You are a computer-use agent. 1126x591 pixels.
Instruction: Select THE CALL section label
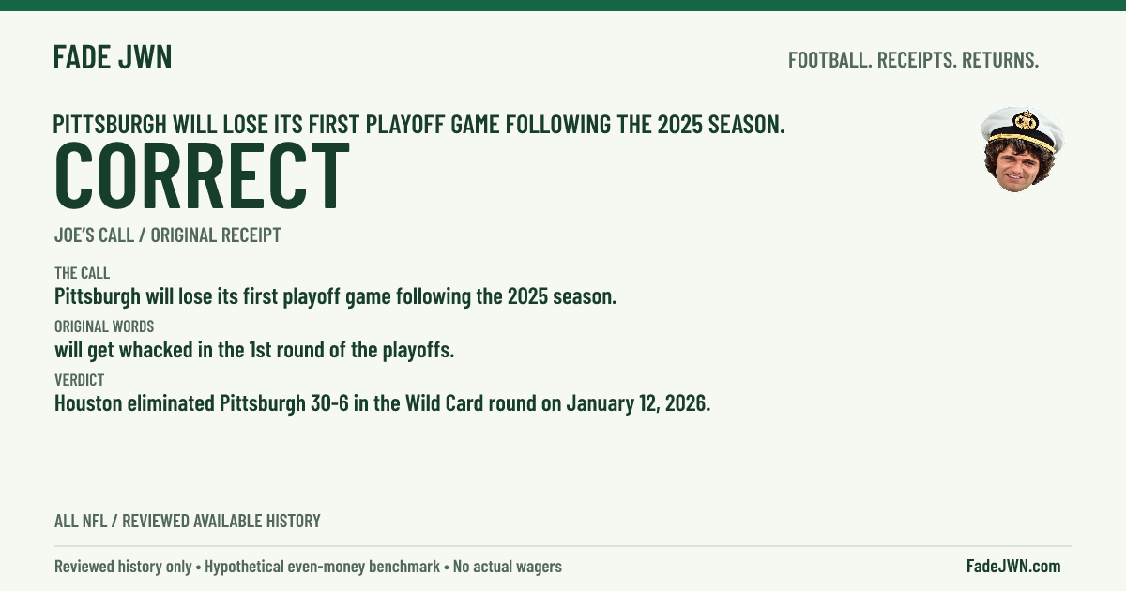point(82,273)
